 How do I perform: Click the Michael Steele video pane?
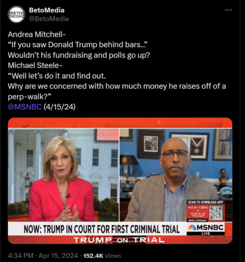click(x=176, y=175)
